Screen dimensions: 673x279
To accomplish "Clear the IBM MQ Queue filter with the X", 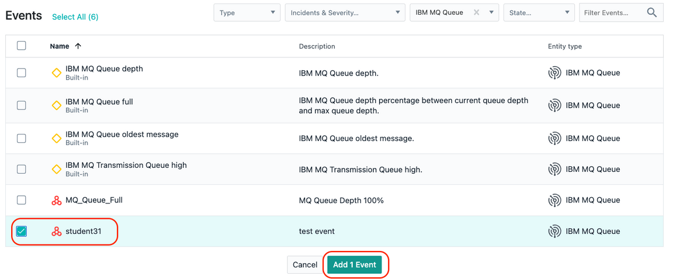I will [476, 12].
